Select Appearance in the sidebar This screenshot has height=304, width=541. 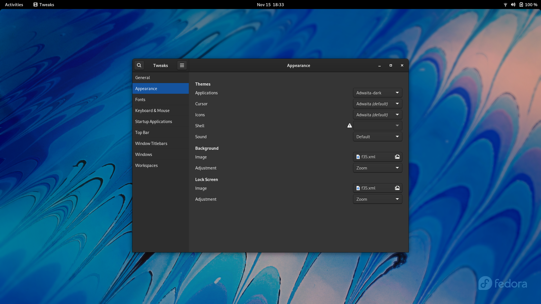click(161, 88)
